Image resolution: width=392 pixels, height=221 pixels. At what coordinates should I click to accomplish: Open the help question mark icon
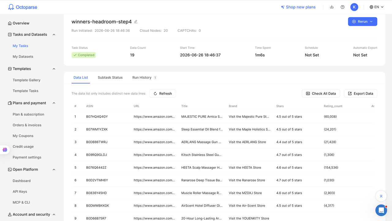(x=342, y=7)
